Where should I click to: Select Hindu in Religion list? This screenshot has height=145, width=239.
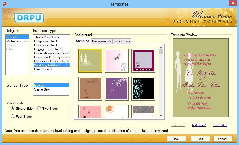click(x=17, y=45)
